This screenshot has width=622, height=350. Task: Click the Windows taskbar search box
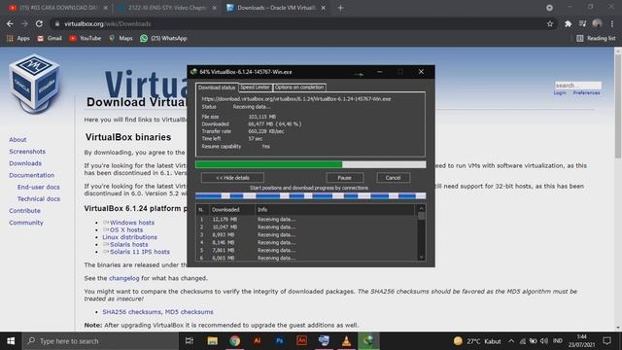click(100, 341)
